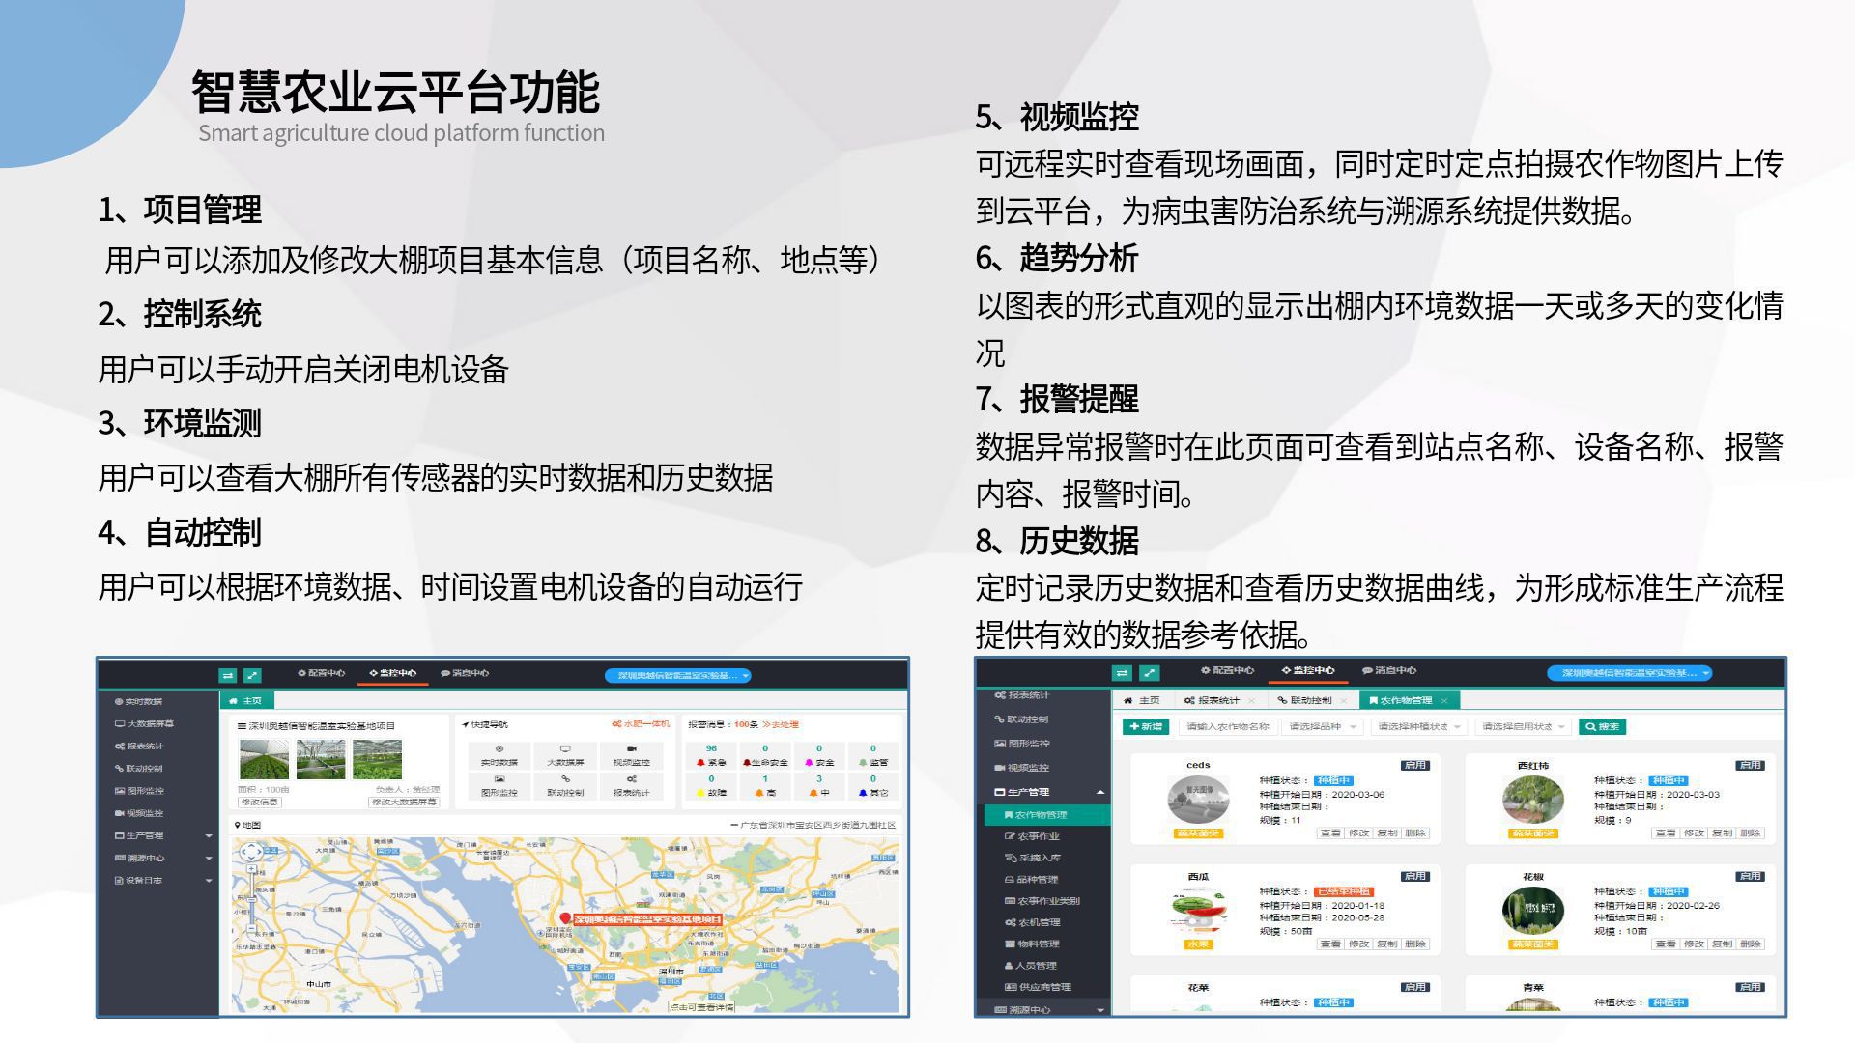1855x1043 pixels.
Task: Click the 请输入农作物名称 search input field
Action: coord(1226,727)
